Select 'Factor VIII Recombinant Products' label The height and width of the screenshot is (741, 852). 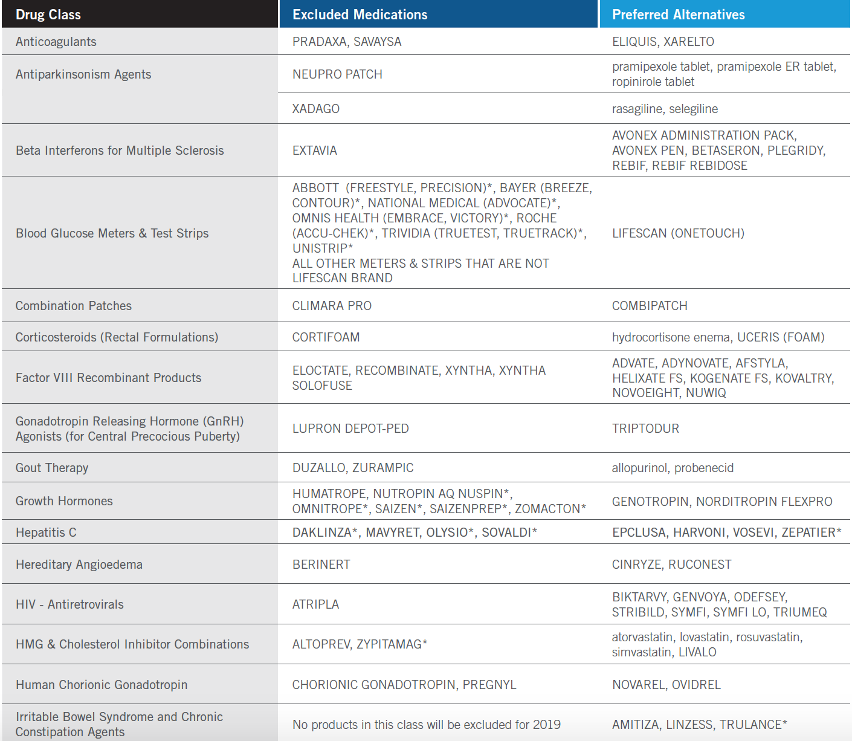click(109, 378)
